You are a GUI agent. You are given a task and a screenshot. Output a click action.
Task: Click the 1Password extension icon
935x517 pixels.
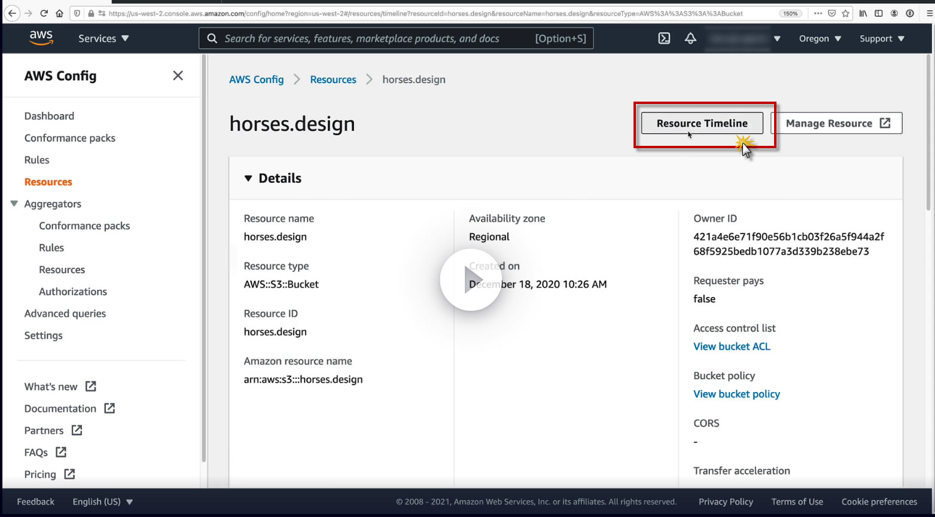click(910, 13)
